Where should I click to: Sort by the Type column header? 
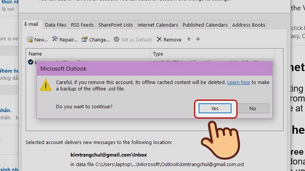(213, 54)
